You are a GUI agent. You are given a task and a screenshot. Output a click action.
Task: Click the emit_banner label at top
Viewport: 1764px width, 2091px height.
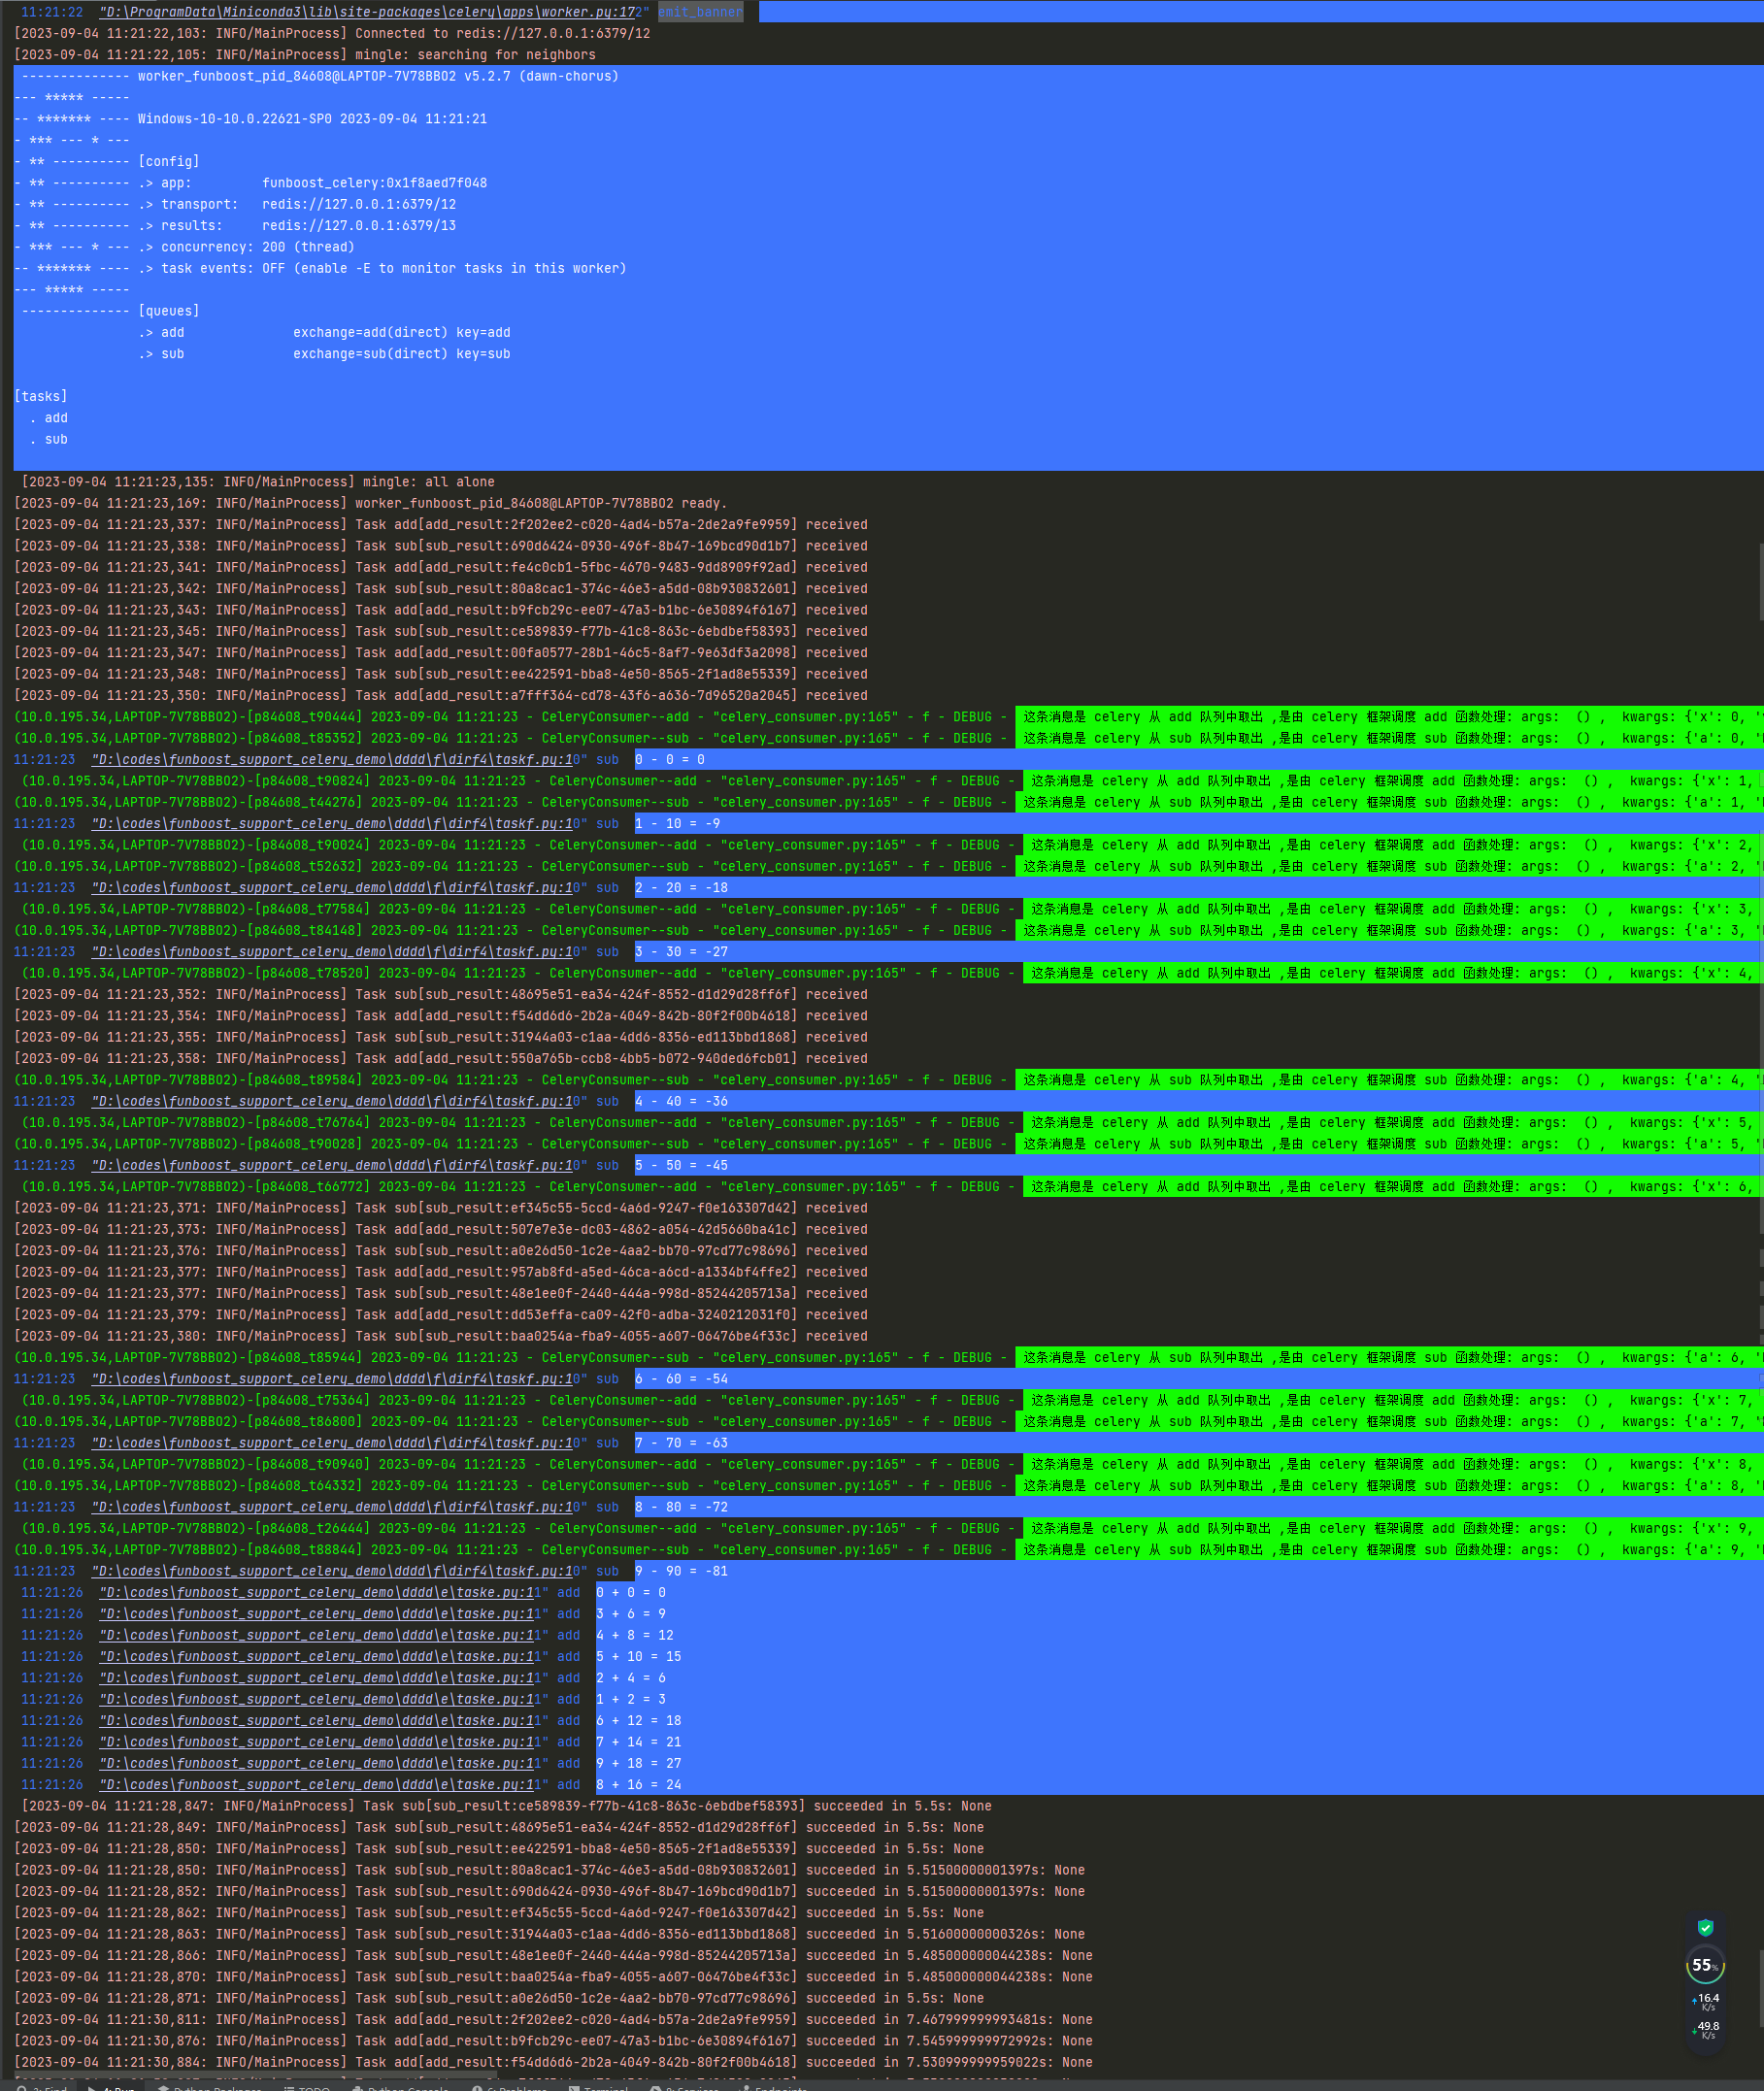click(700, 12)
